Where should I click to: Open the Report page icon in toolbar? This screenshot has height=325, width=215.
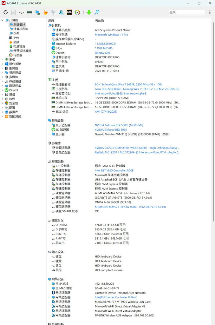(x=13, y=12)
